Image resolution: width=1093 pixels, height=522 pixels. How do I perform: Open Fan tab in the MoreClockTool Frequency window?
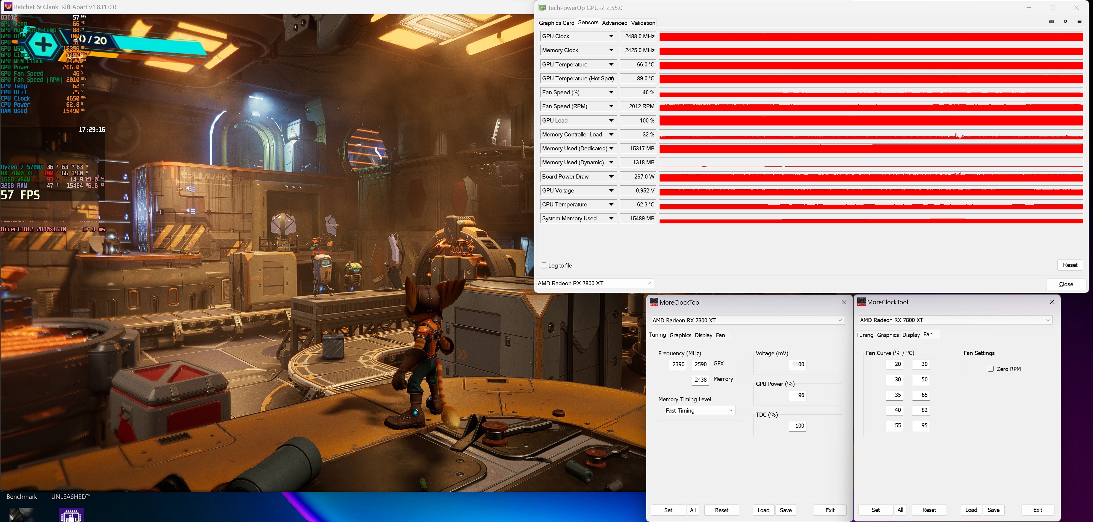click(720, 335)
